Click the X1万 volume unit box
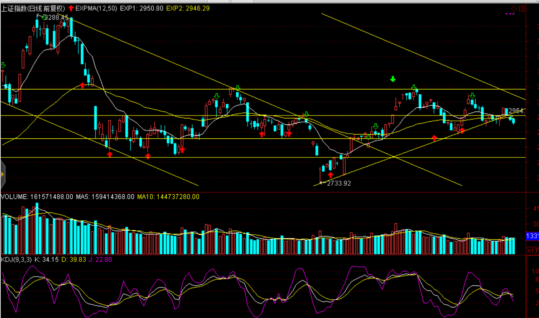The image size is (539, 318). 533,251
